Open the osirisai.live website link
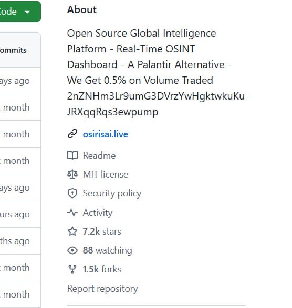The height and width of the screenshot is (308, 292). tap(106, 134)
